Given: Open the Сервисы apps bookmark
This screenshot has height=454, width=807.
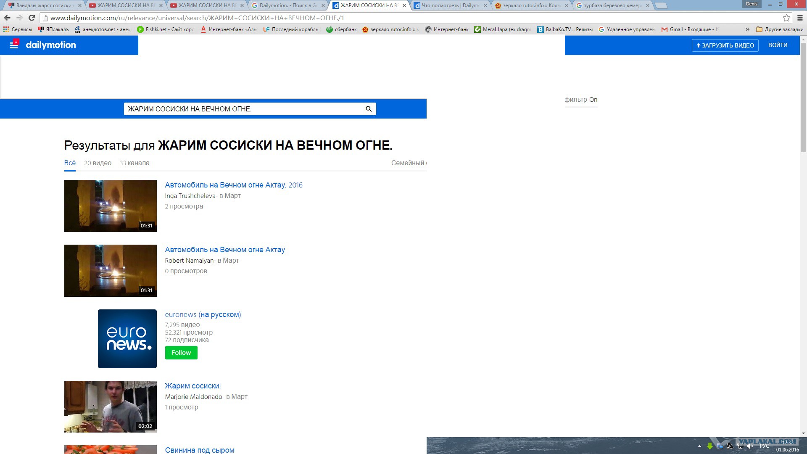Looking at the screenshot, I should pos(18,29).
